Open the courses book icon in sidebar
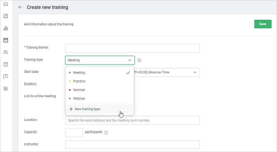The height and width of the screenshot is (152, 277). [6, 16]
